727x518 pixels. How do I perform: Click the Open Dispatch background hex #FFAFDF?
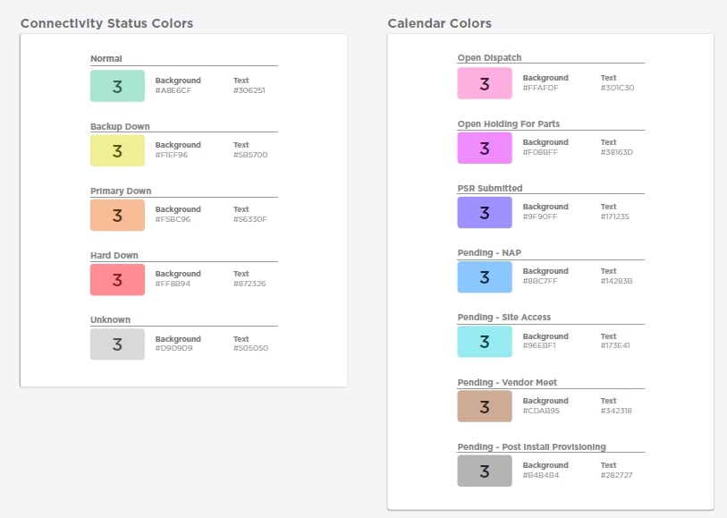[540, 88]
